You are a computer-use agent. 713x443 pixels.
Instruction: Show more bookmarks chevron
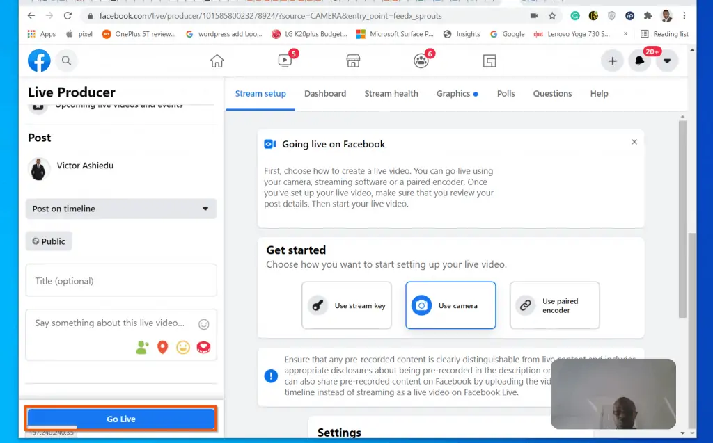click(626, 34)
